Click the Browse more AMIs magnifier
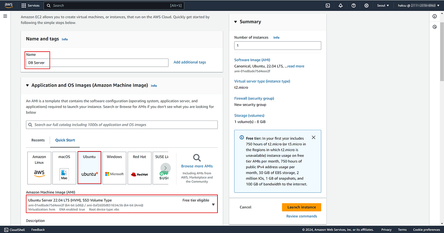This screenshot has height=233, width=444. 197,158
